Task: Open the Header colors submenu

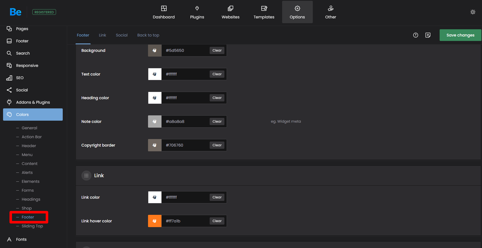Action: tap(29, 146)
